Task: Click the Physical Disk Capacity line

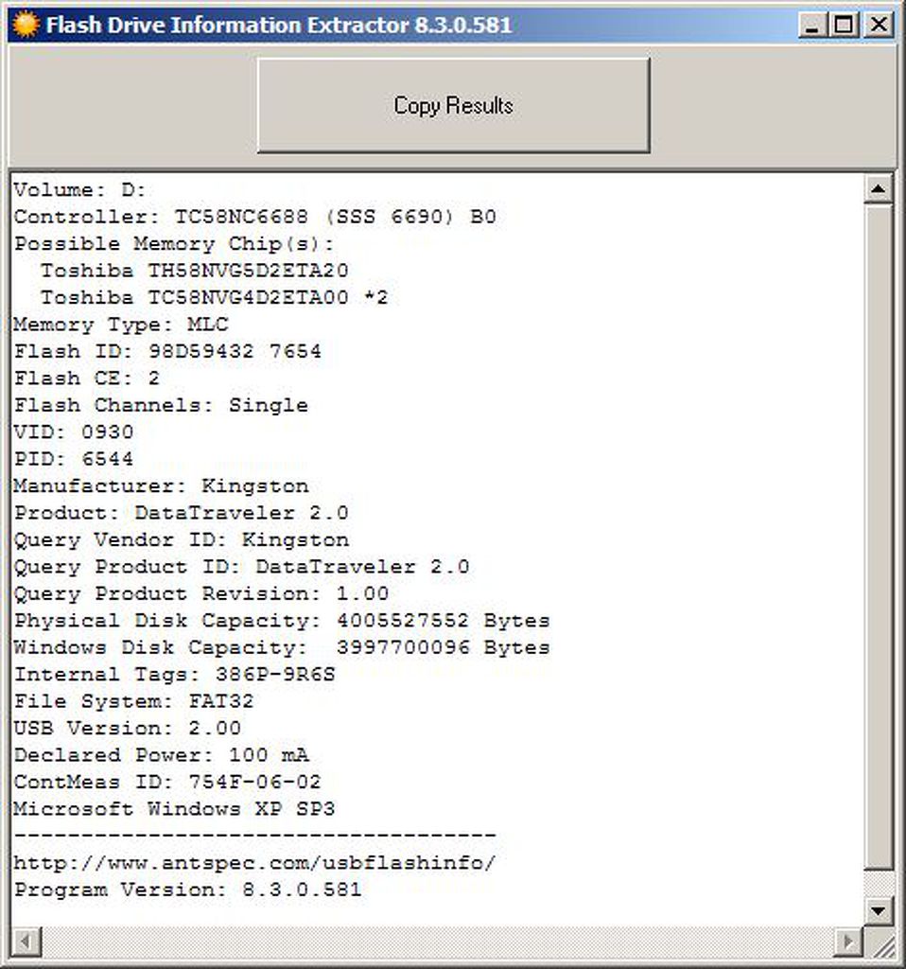Action: [x=282, y=621]
